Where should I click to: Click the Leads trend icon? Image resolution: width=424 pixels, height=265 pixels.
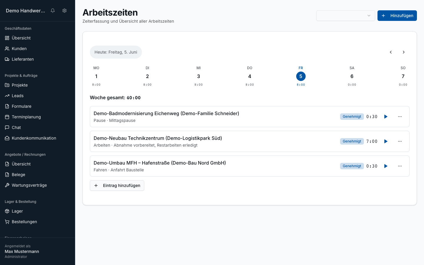[x=7, y=96]
